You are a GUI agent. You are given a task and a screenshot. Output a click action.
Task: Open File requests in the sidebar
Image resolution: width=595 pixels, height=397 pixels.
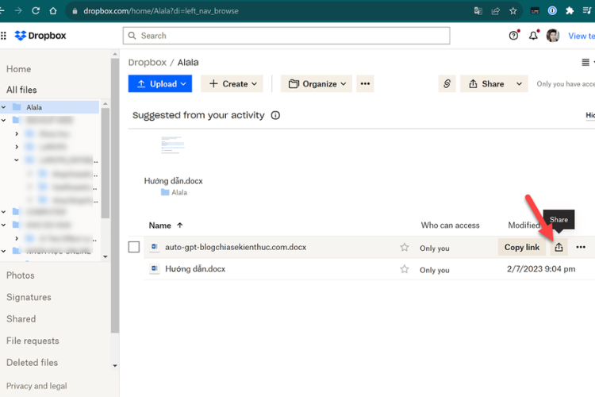pyautogui.click(x=33, y=341)
